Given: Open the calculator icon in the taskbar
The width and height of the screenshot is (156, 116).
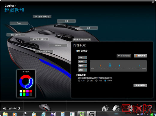Looking at the screenshot, I should point(63,114).
